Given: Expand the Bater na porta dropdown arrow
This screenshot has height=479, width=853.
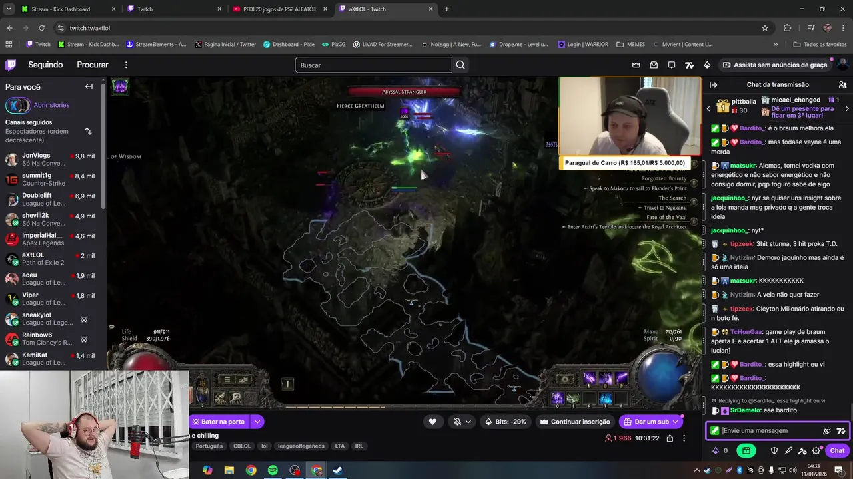Looking at the screenshot, I should pos(257,422).
